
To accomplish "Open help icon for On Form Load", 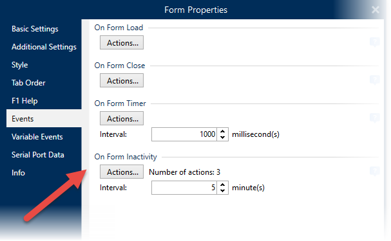I will pyautogui.click(x=374, y=42).
